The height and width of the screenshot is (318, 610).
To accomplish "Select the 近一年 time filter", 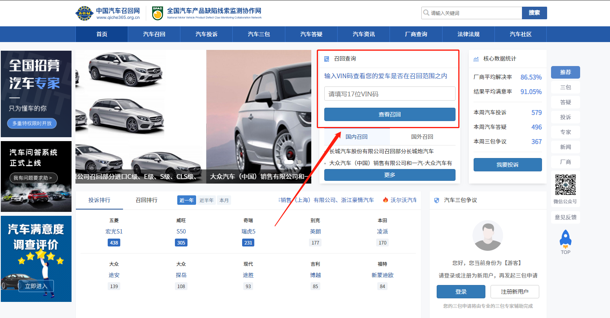I will (186, 200).
